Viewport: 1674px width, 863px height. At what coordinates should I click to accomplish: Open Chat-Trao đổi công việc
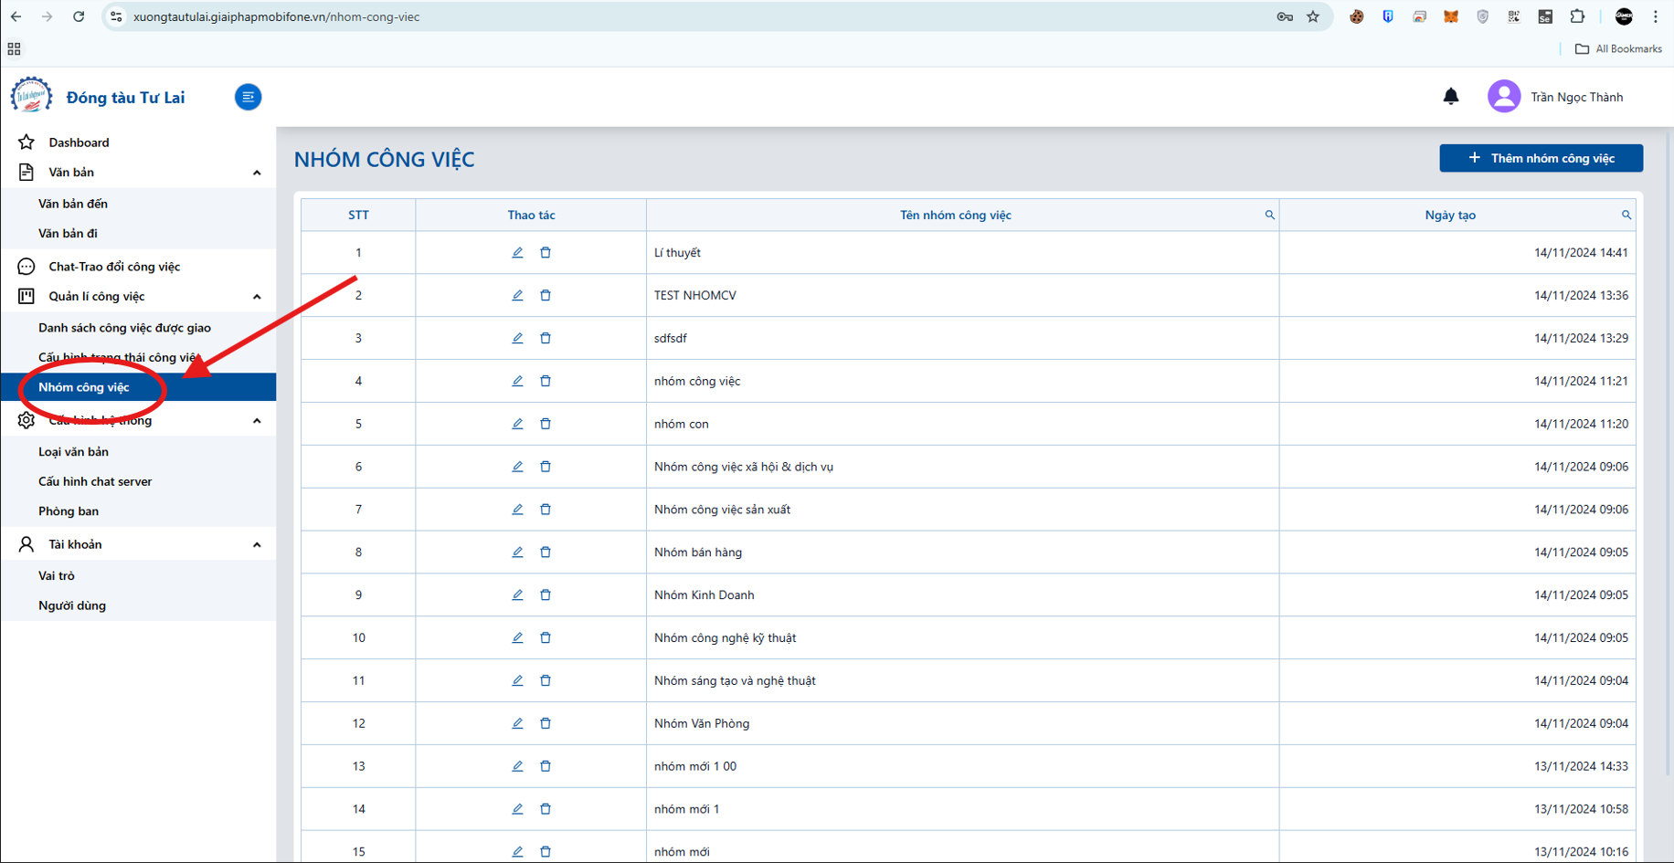[x=114, y=267]
